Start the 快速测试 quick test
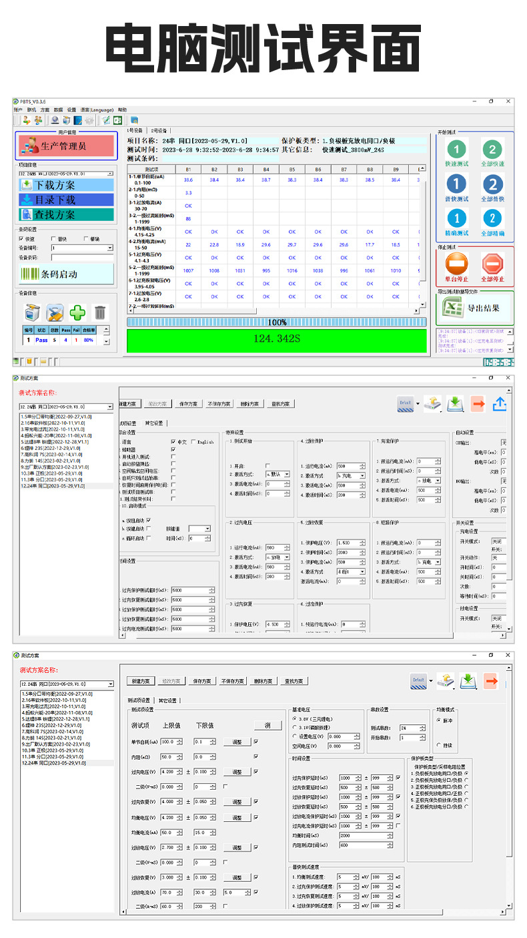 click(456, 150)
